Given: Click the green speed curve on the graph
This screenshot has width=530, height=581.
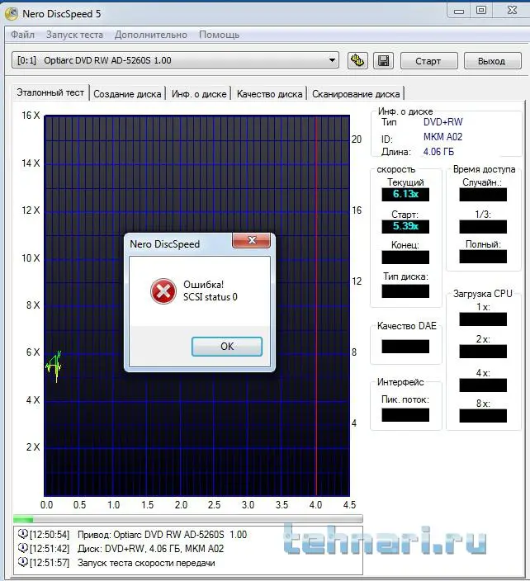Looking at the screenshot, I should [x=54, y=365].
